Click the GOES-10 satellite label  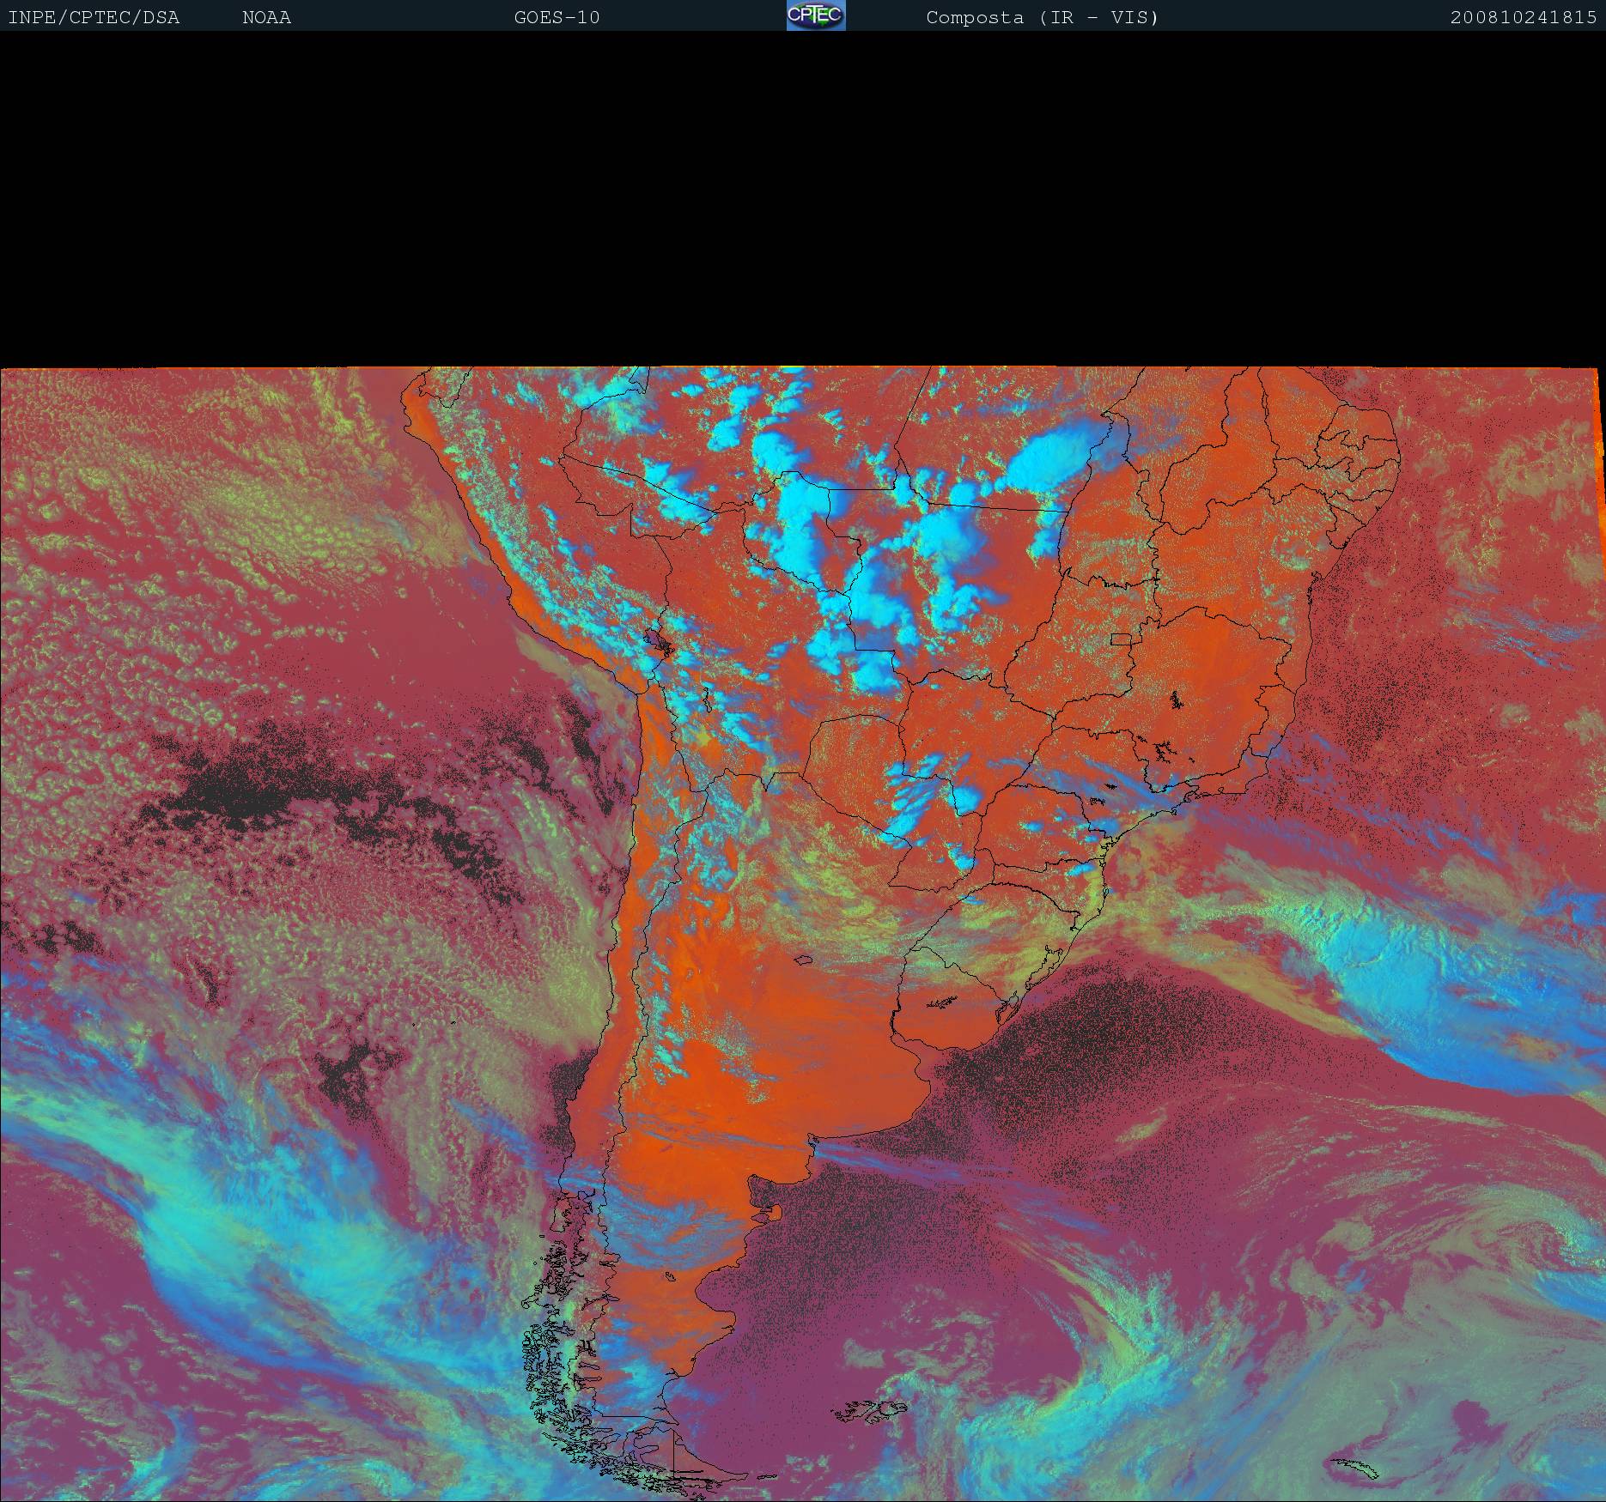557,17
